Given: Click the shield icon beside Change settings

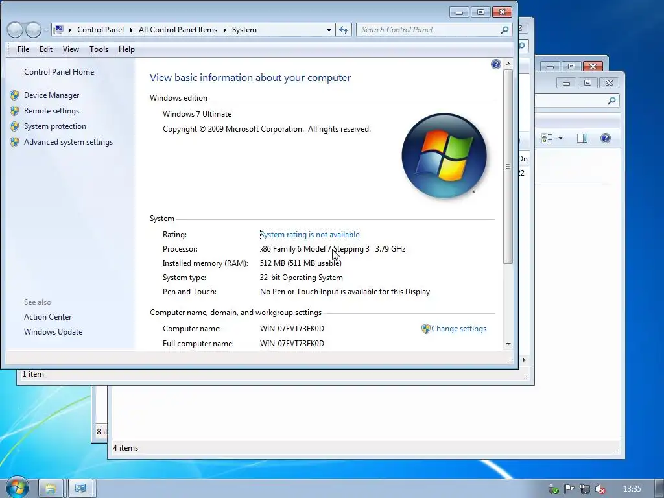Looking at the screenshot, I should tap(425, 329).
